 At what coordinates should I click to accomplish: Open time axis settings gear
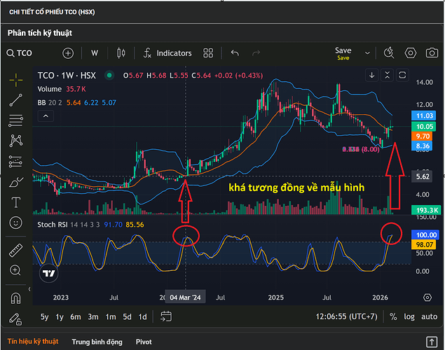(x=427, y=297)
